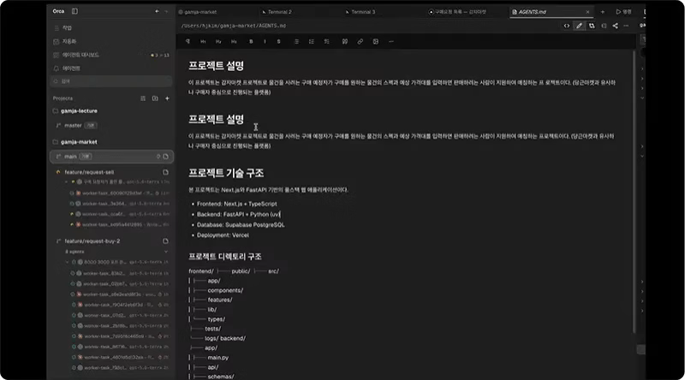Click the run play button at top right
The image size is (685, 380).
[x=623, y=12]
